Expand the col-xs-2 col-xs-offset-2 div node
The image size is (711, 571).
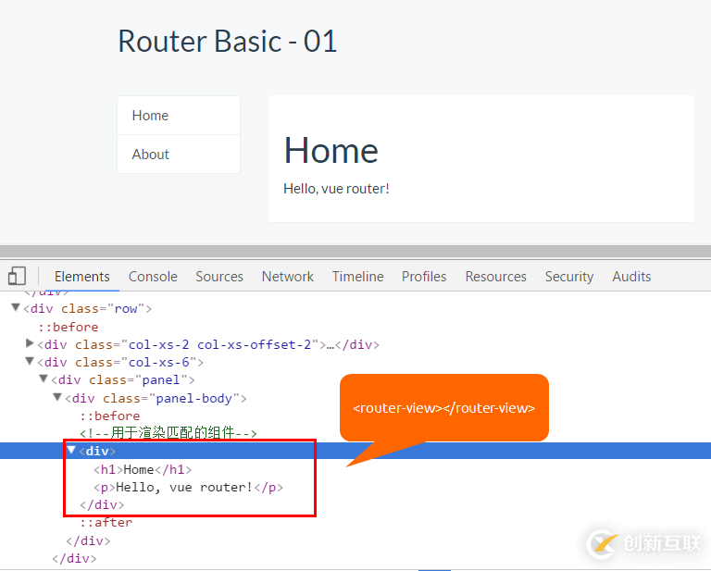[x=30, y=343]
